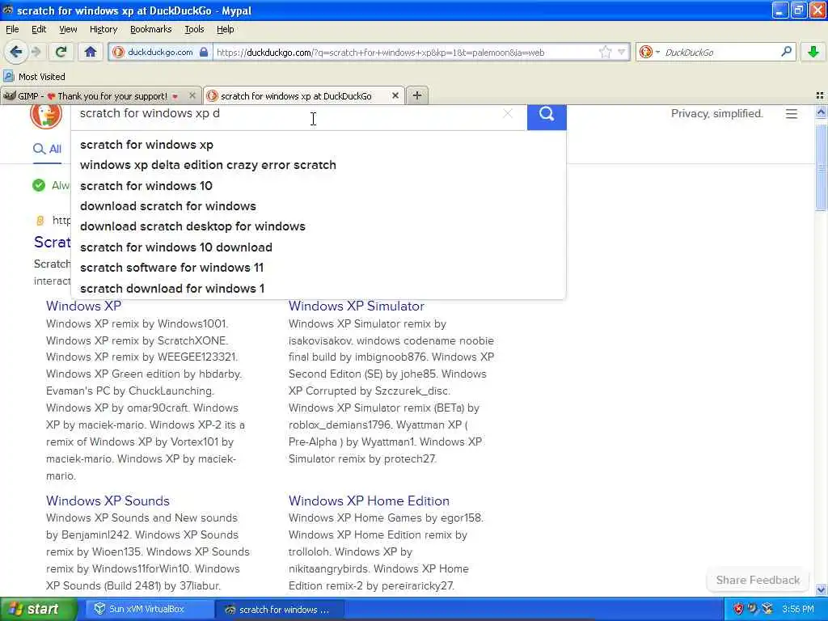Click the green checkmark safe search icon

pos(39,185)
